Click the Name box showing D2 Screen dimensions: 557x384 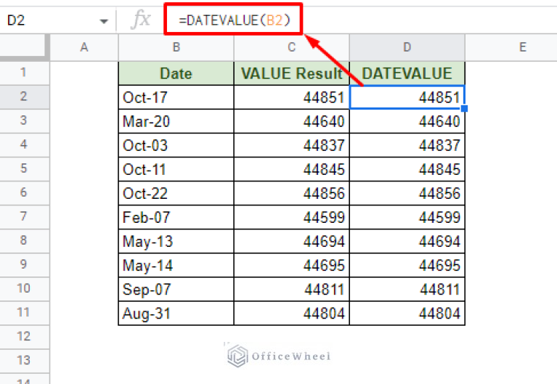coord(44,21)
